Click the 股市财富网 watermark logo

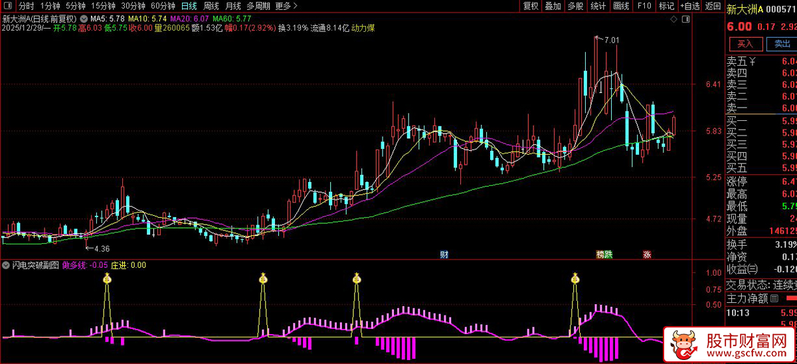click(x=729, y=344)
